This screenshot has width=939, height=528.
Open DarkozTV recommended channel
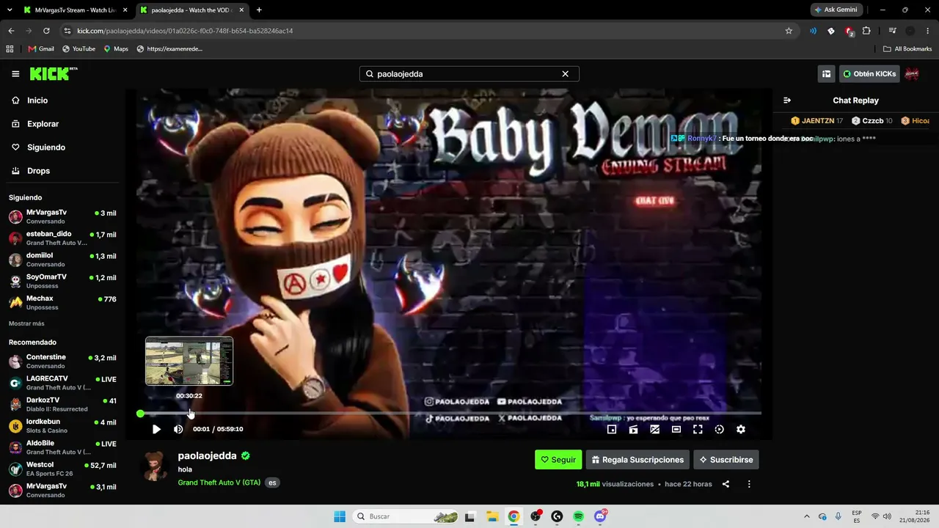(x=62, y=405)
